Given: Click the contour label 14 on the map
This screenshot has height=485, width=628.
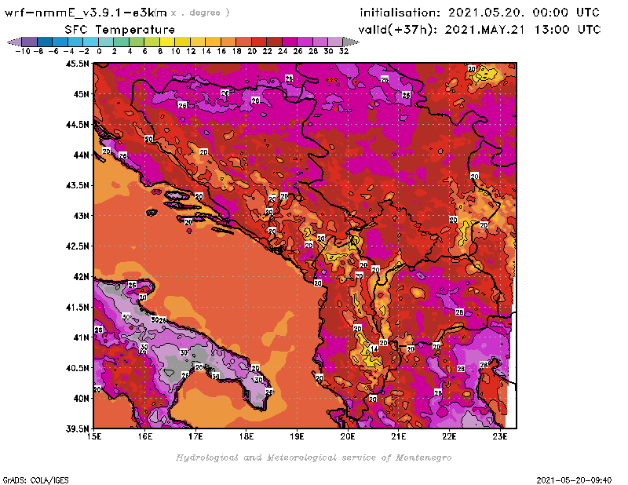Looking at the screenshot, I should coord(374,348).
